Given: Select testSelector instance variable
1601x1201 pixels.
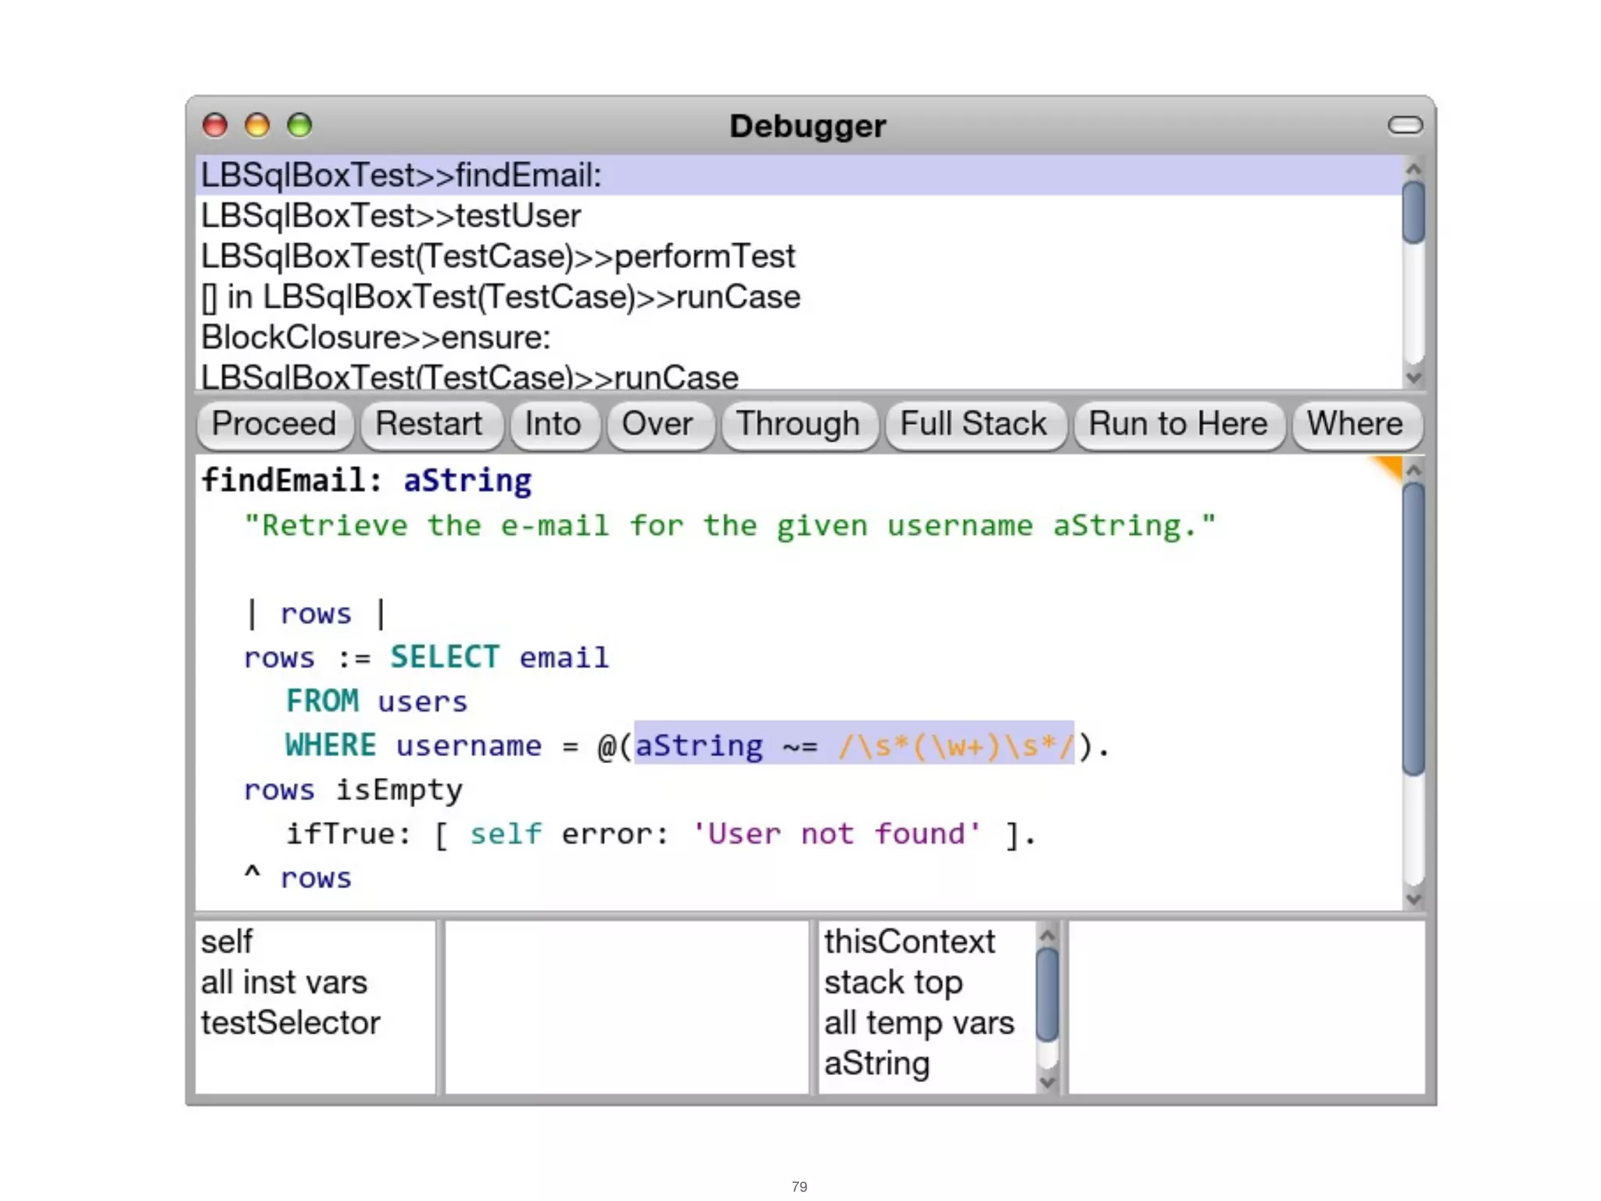Looking at the screenshot, I should [290, 1023].
